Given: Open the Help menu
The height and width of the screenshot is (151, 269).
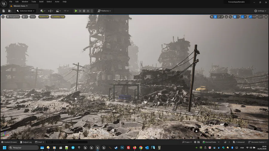Looking at the screenshot, I should point(65,1).
